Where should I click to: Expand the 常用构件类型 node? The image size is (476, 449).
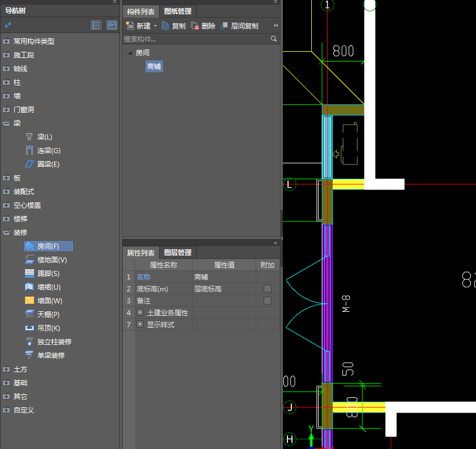(6, 42)
